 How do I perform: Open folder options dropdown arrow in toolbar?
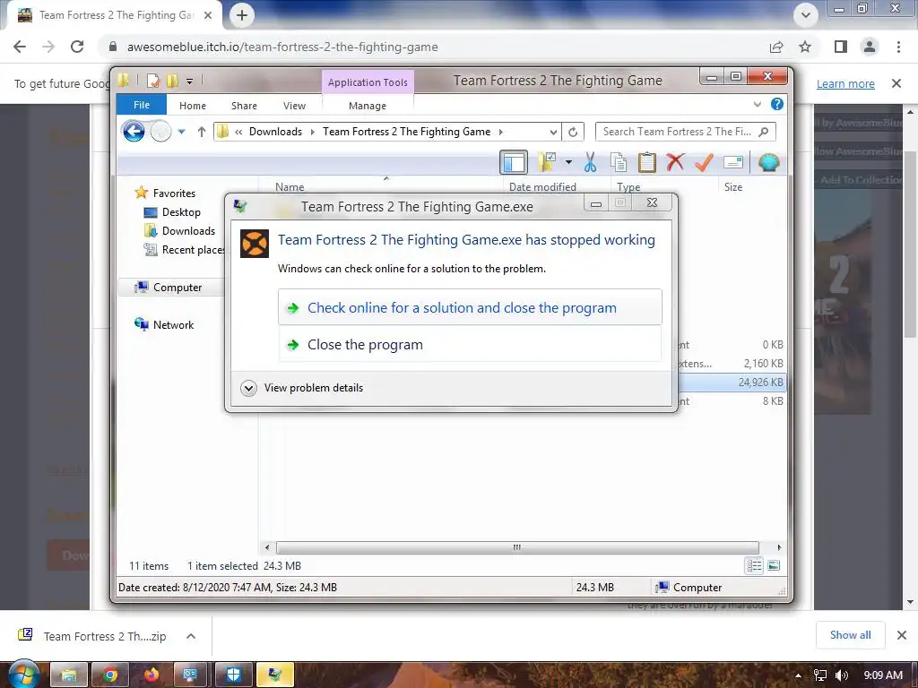[568, 162]
